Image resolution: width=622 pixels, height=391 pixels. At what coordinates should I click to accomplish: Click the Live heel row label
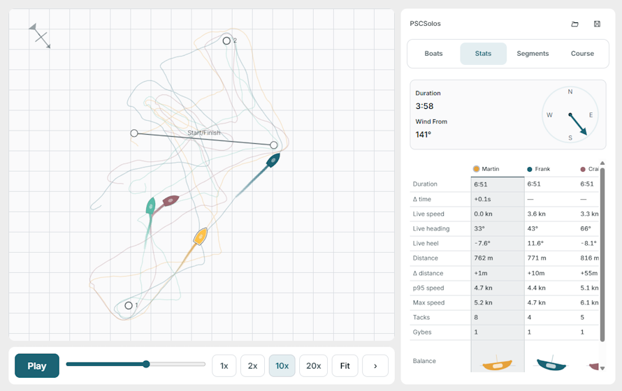pos(426,243)
